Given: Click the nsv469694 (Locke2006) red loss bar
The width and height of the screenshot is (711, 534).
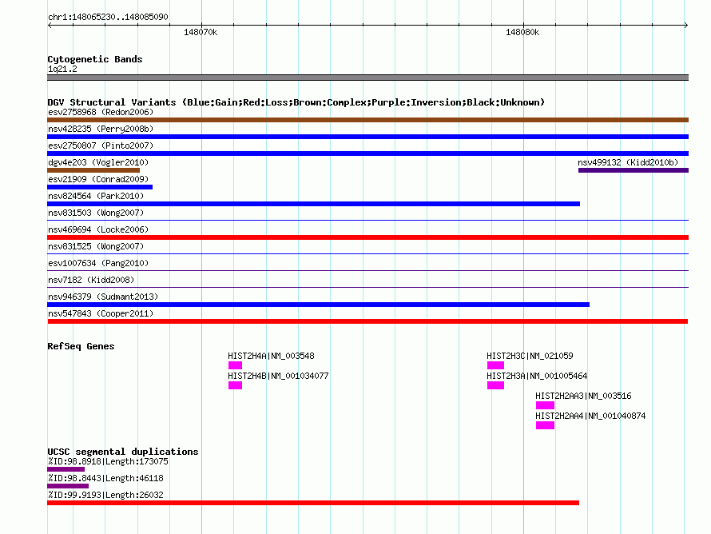Looking at the screenshot, I should pyautogui.click(x=367, y=237).
